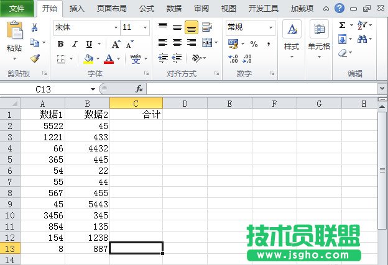Increase decimal places
The width and height of the screenshot is (388, 265).
233,59
